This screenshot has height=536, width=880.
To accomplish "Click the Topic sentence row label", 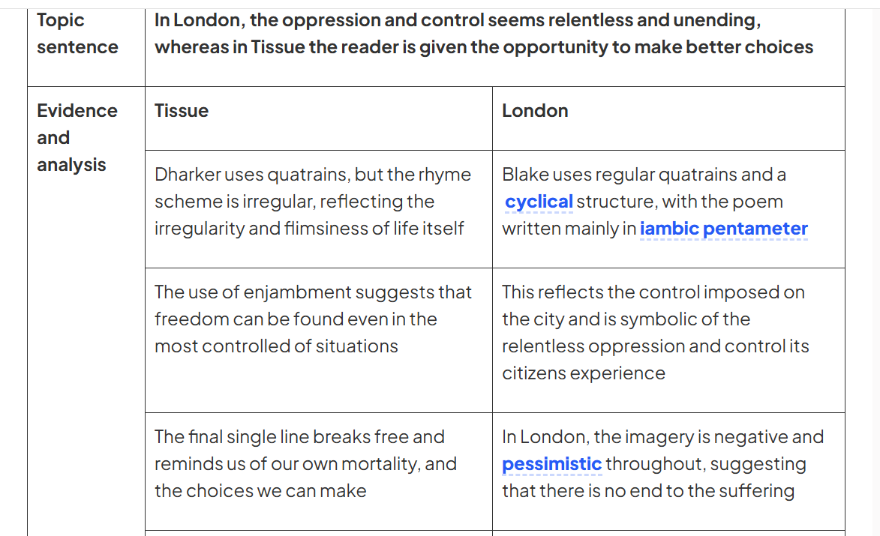I will tap(77, 34).
